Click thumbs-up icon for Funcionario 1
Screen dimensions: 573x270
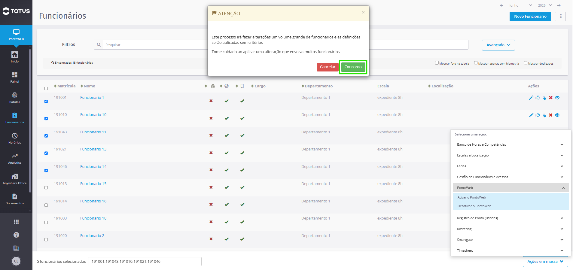tap(538, 98)
